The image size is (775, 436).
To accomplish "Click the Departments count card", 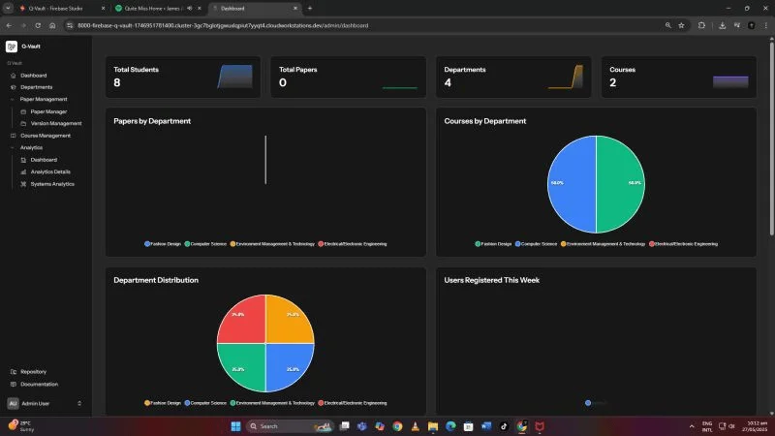I will click(513, 77).
